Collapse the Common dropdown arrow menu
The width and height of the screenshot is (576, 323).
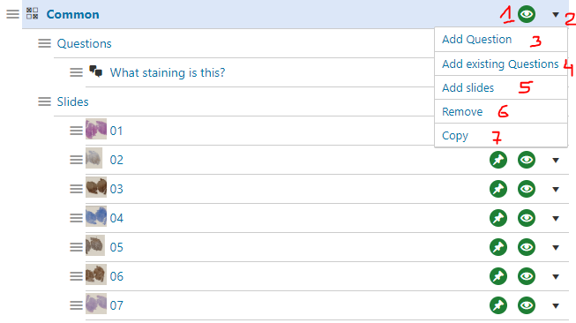tap(556, 15)
